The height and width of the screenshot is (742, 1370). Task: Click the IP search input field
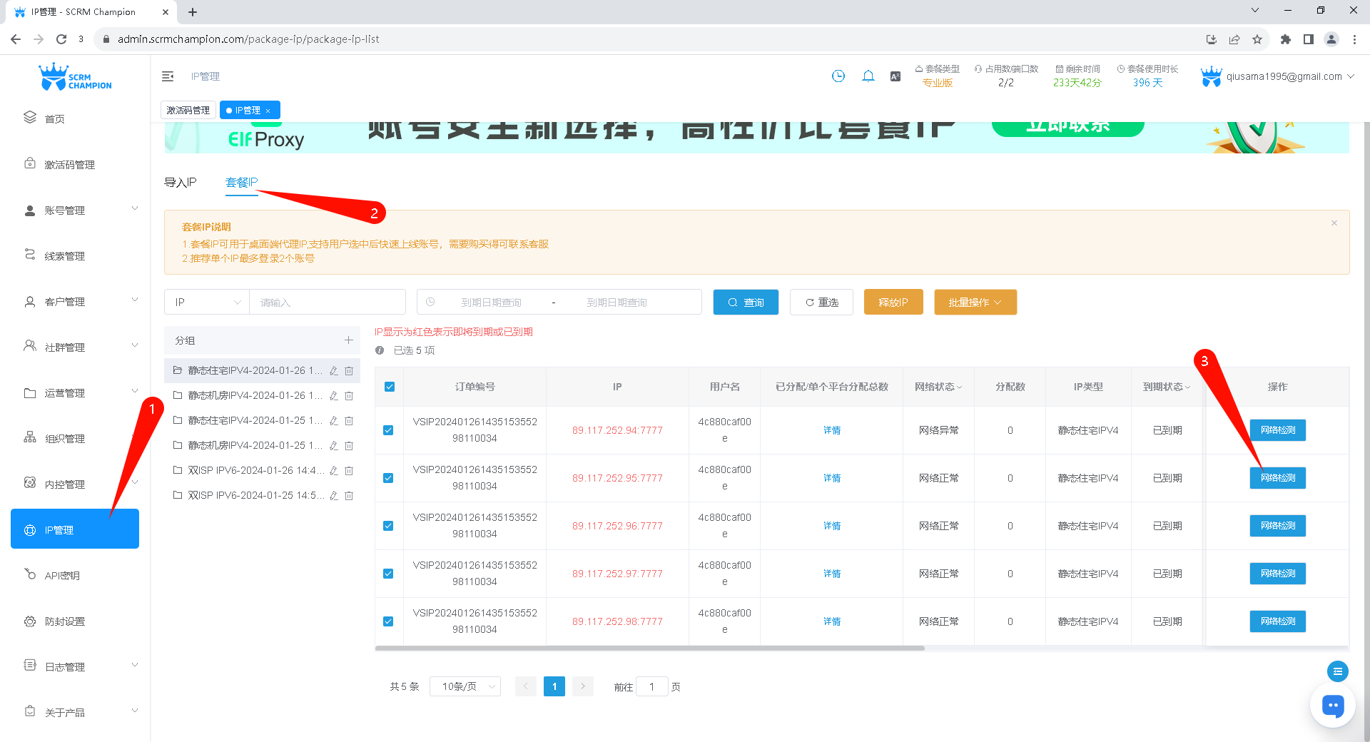pos(327,303)
